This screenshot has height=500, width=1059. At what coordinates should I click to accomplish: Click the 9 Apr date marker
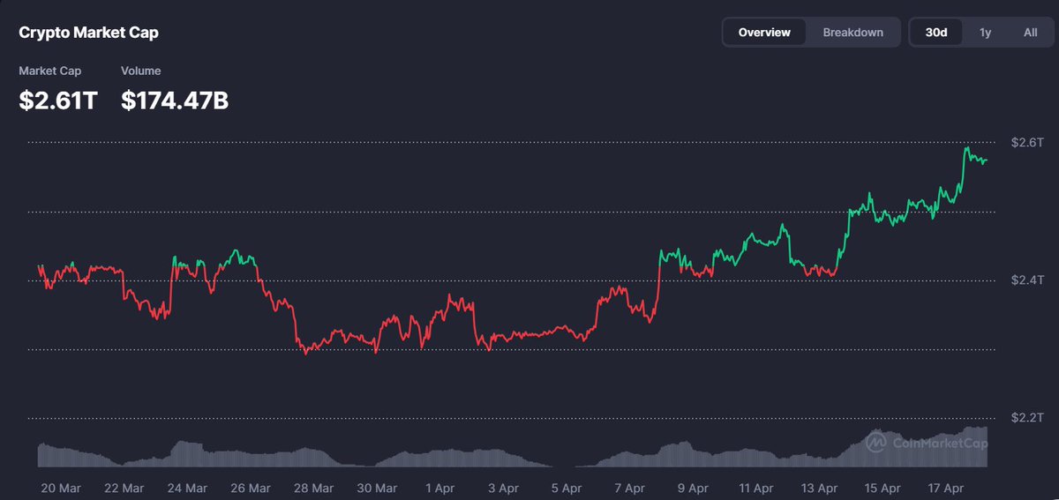coord(692,488)
